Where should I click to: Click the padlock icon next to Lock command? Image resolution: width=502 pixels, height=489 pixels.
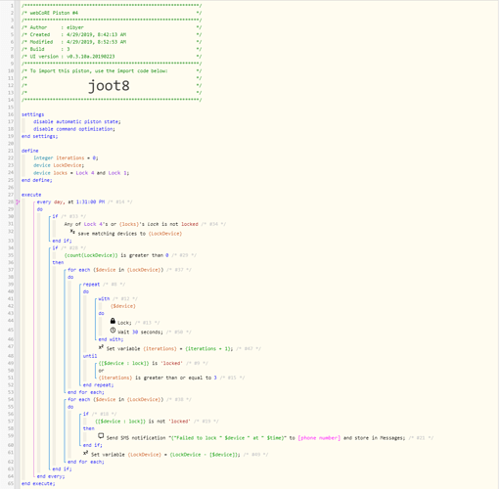tap(113, 321)
